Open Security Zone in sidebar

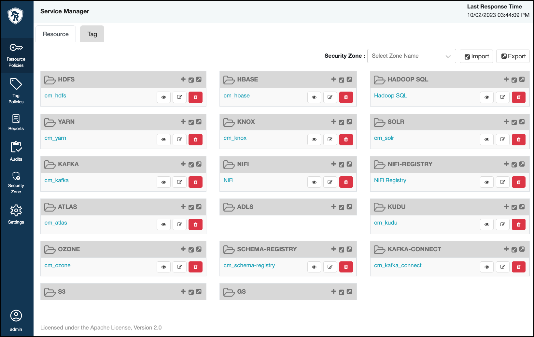click(16, 182)
